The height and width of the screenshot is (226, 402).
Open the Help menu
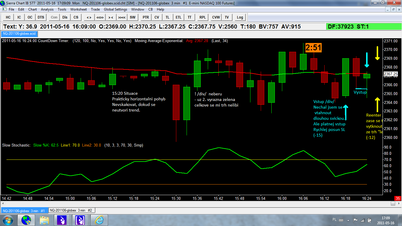(160, 9)
